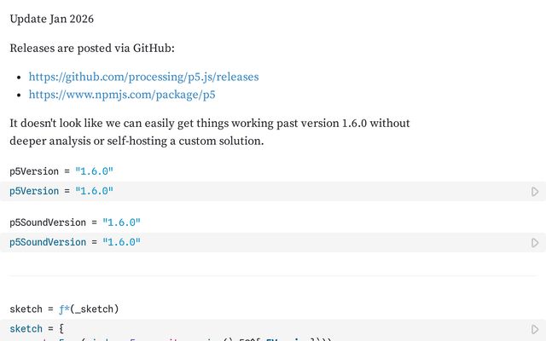Place cursor in the p5SoundVersion code editor
The width and height of the screenshot is (546, 341).
click(x=299, y=243)
